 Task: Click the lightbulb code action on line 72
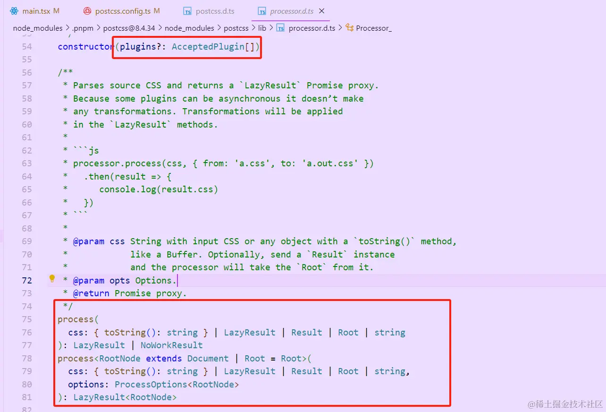click(52, 279)
